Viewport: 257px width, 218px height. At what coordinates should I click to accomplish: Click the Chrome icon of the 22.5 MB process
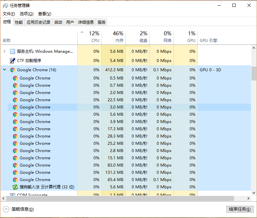click(x=15, y=100)
